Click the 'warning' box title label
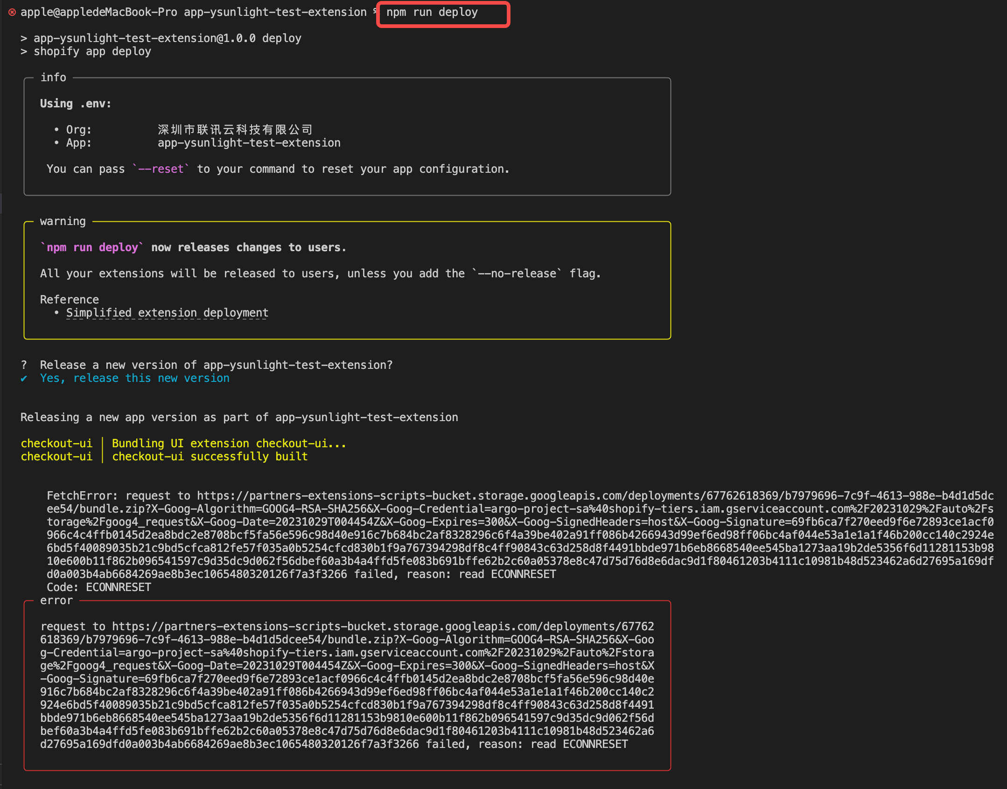 tap(63, 221)
